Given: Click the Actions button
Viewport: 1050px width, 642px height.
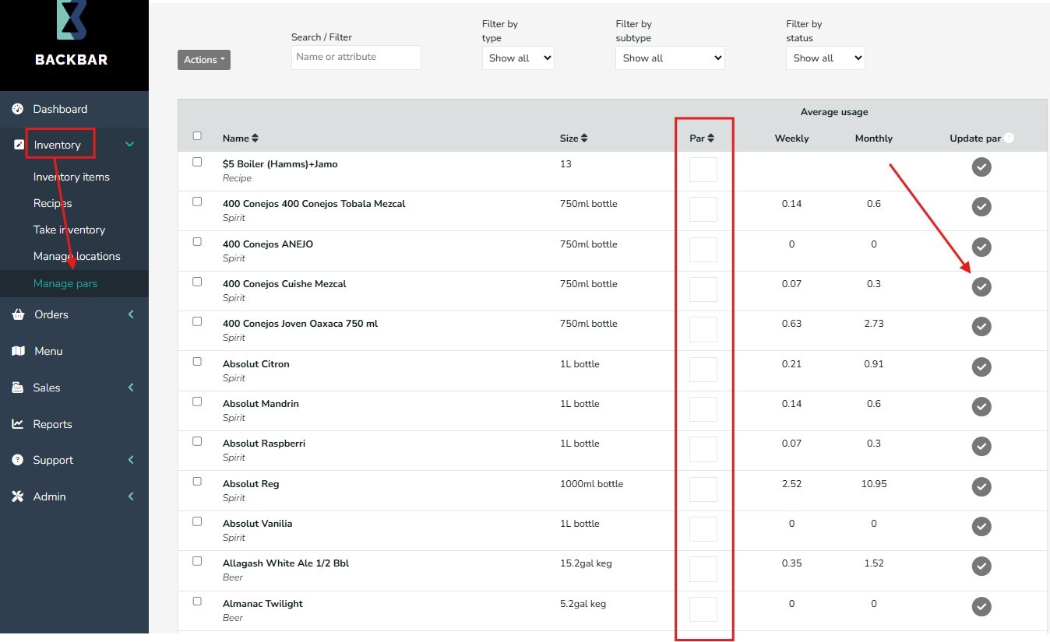Looking at the screenshot, I should pos(204,60).
